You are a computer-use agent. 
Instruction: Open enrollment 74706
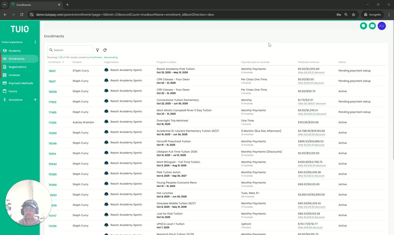[52, 226]
